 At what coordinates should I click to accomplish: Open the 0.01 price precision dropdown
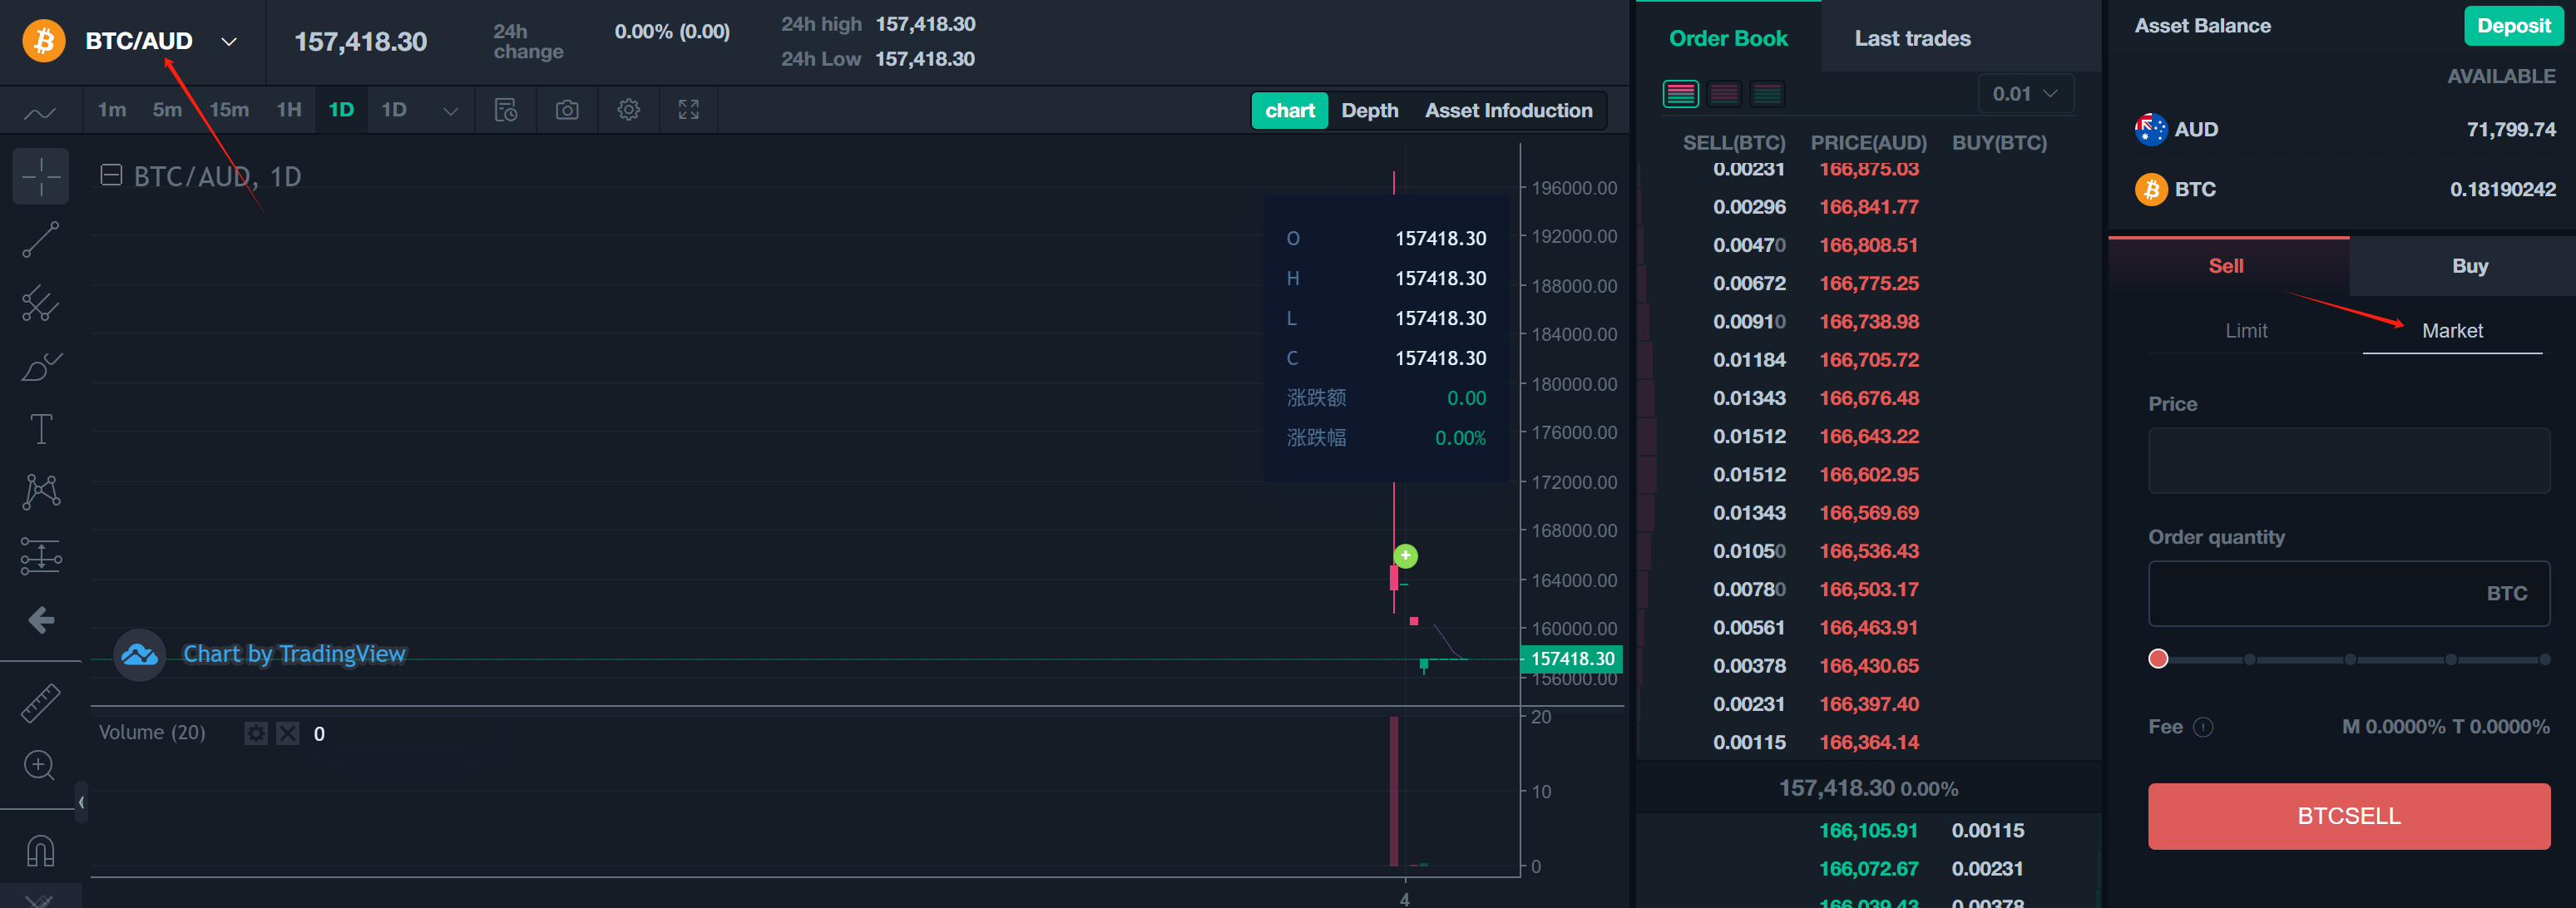coord(2025,93)
